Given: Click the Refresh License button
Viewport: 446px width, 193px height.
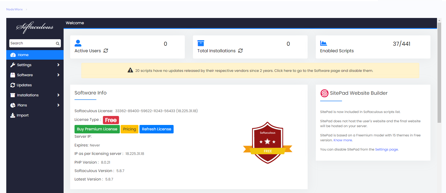Looking at the screenshot, I should coord(157,129).
